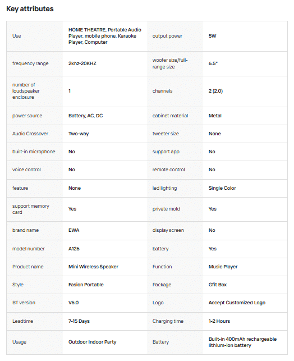Select the Product name value Mini Wireless Speaker
The width and height of the screenshot is (294, 361).
(x=93, y=267)
